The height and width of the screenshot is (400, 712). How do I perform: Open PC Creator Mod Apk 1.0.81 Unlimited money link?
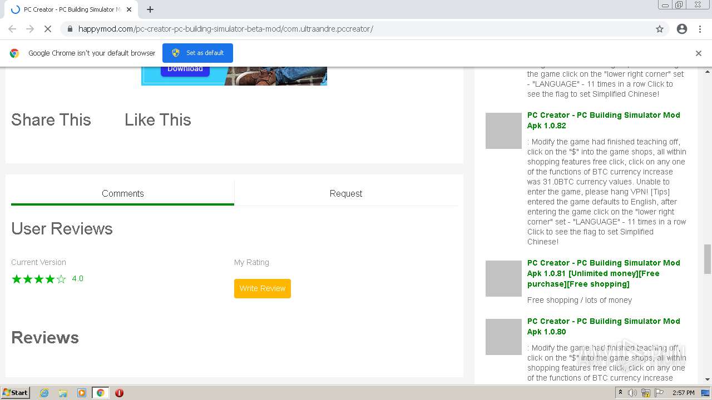604,273
